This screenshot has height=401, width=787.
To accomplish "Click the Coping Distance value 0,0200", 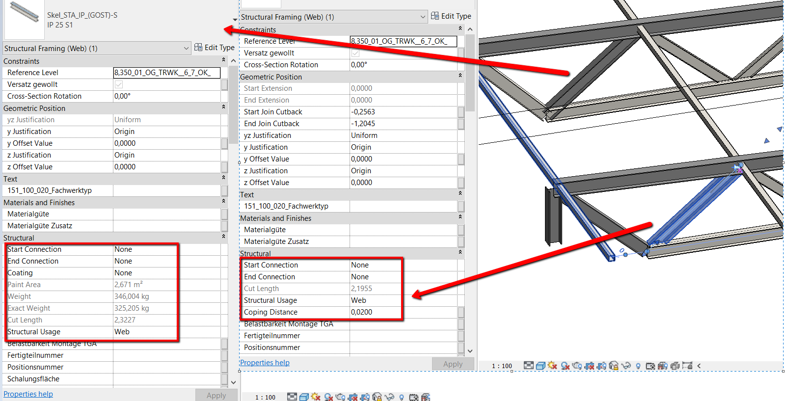I will pos(361,312).
